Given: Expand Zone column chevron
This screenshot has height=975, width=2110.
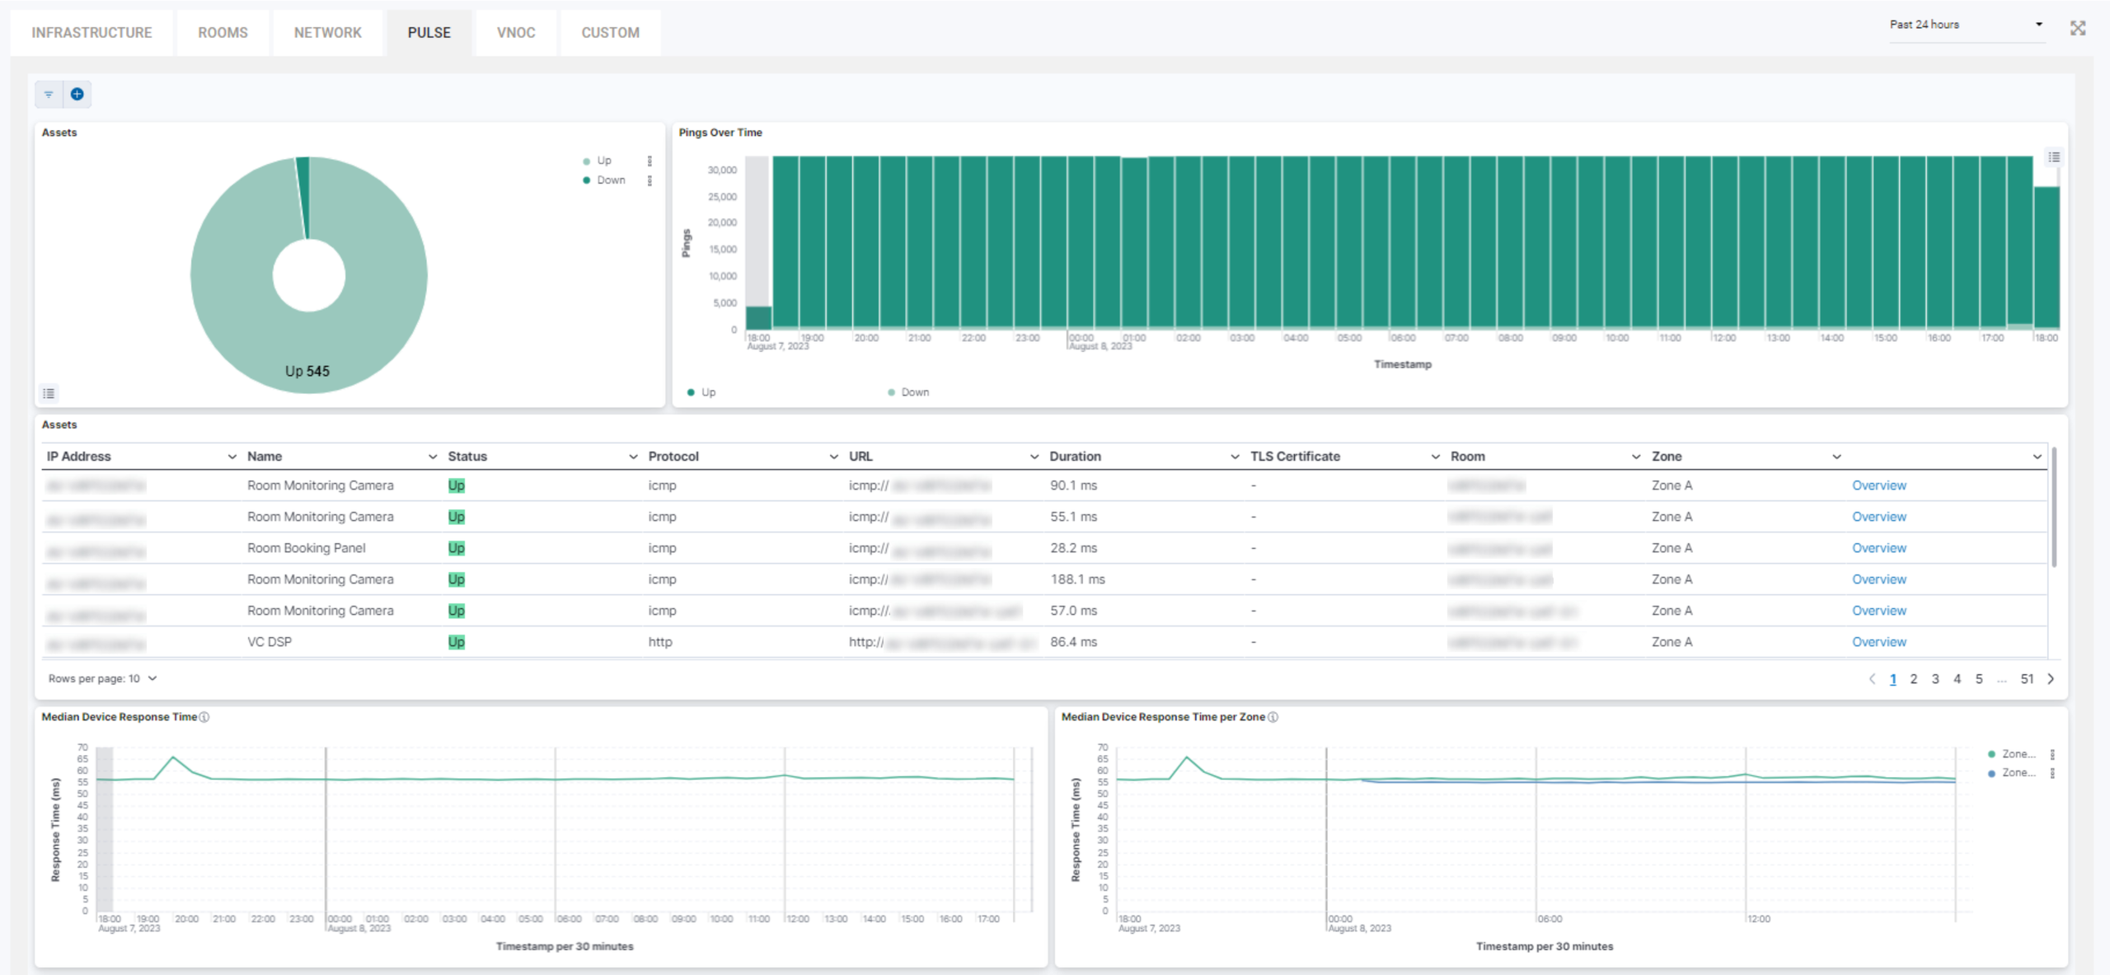Looking at the screenshot, I should 1836,457.
